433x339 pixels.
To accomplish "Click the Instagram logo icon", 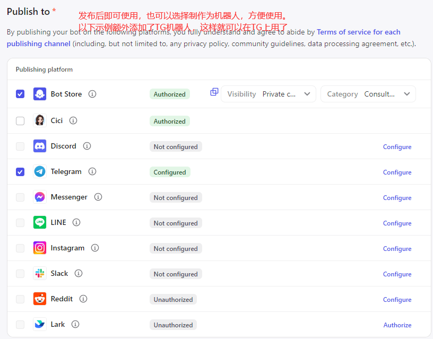I will (x=40, y=248).
